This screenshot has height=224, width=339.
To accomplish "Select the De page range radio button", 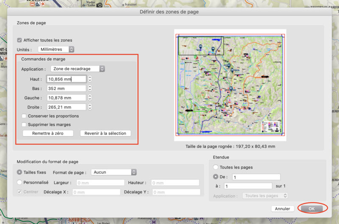I will 216,177.
